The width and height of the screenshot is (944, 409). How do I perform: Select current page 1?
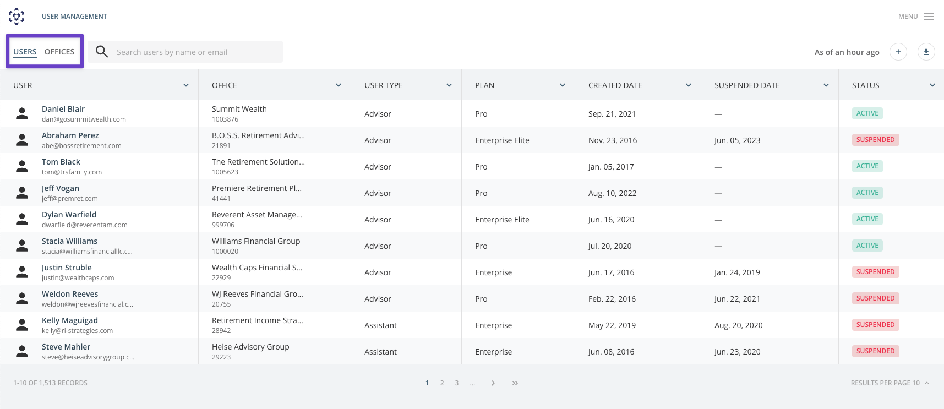click(x=427, y=383)
